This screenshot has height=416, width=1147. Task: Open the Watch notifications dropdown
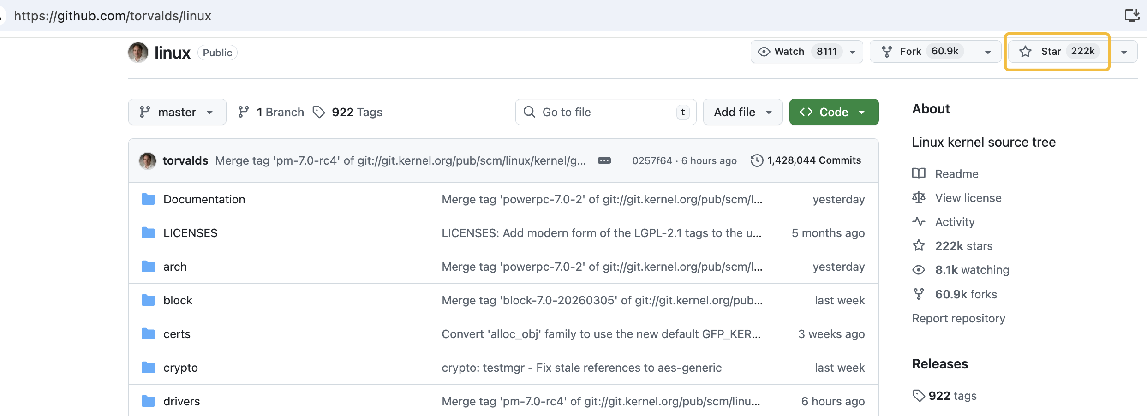(806, 52)
